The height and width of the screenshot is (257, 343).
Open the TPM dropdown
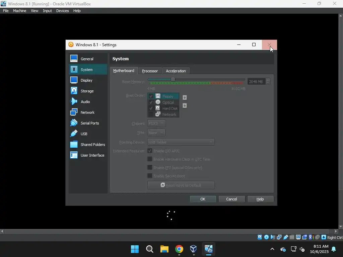tap(156, 133)
